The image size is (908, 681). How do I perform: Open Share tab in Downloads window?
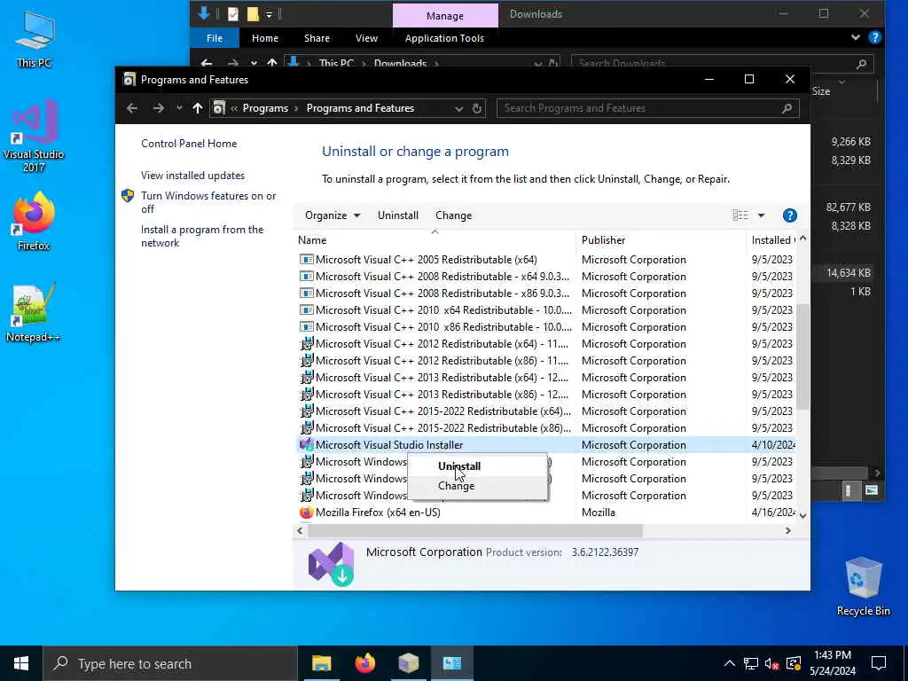point(317,38)
